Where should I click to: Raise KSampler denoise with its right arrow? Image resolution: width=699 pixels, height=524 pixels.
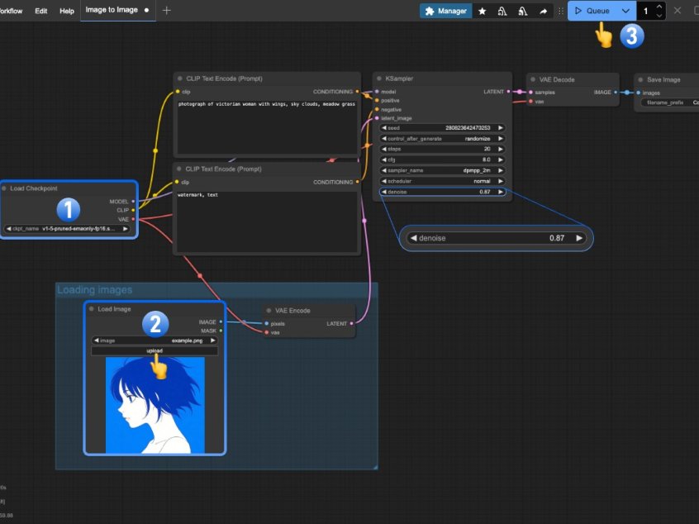pyautogui.click(x=501, y=192)
